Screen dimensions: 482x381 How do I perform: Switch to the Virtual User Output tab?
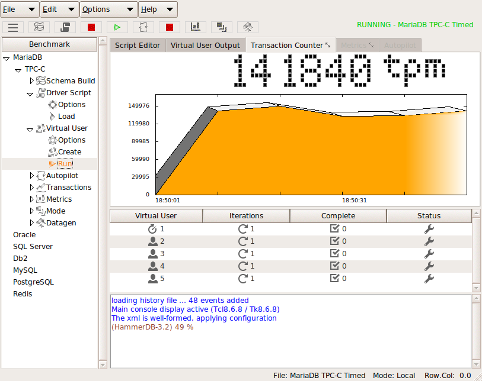[205, 46]
